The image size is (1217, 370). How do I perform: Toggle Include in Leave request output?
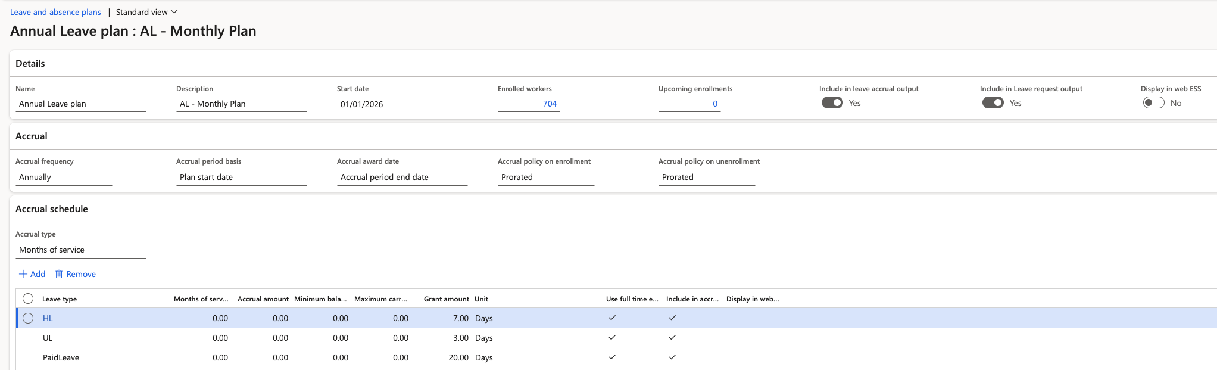(993, 102)
